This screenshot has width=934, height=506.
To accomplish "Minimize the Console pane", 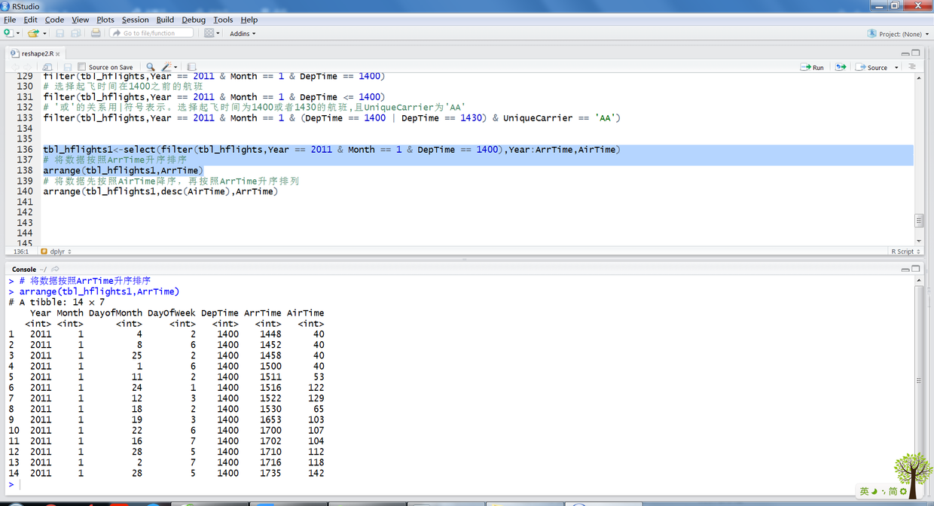I will point(905,268).
